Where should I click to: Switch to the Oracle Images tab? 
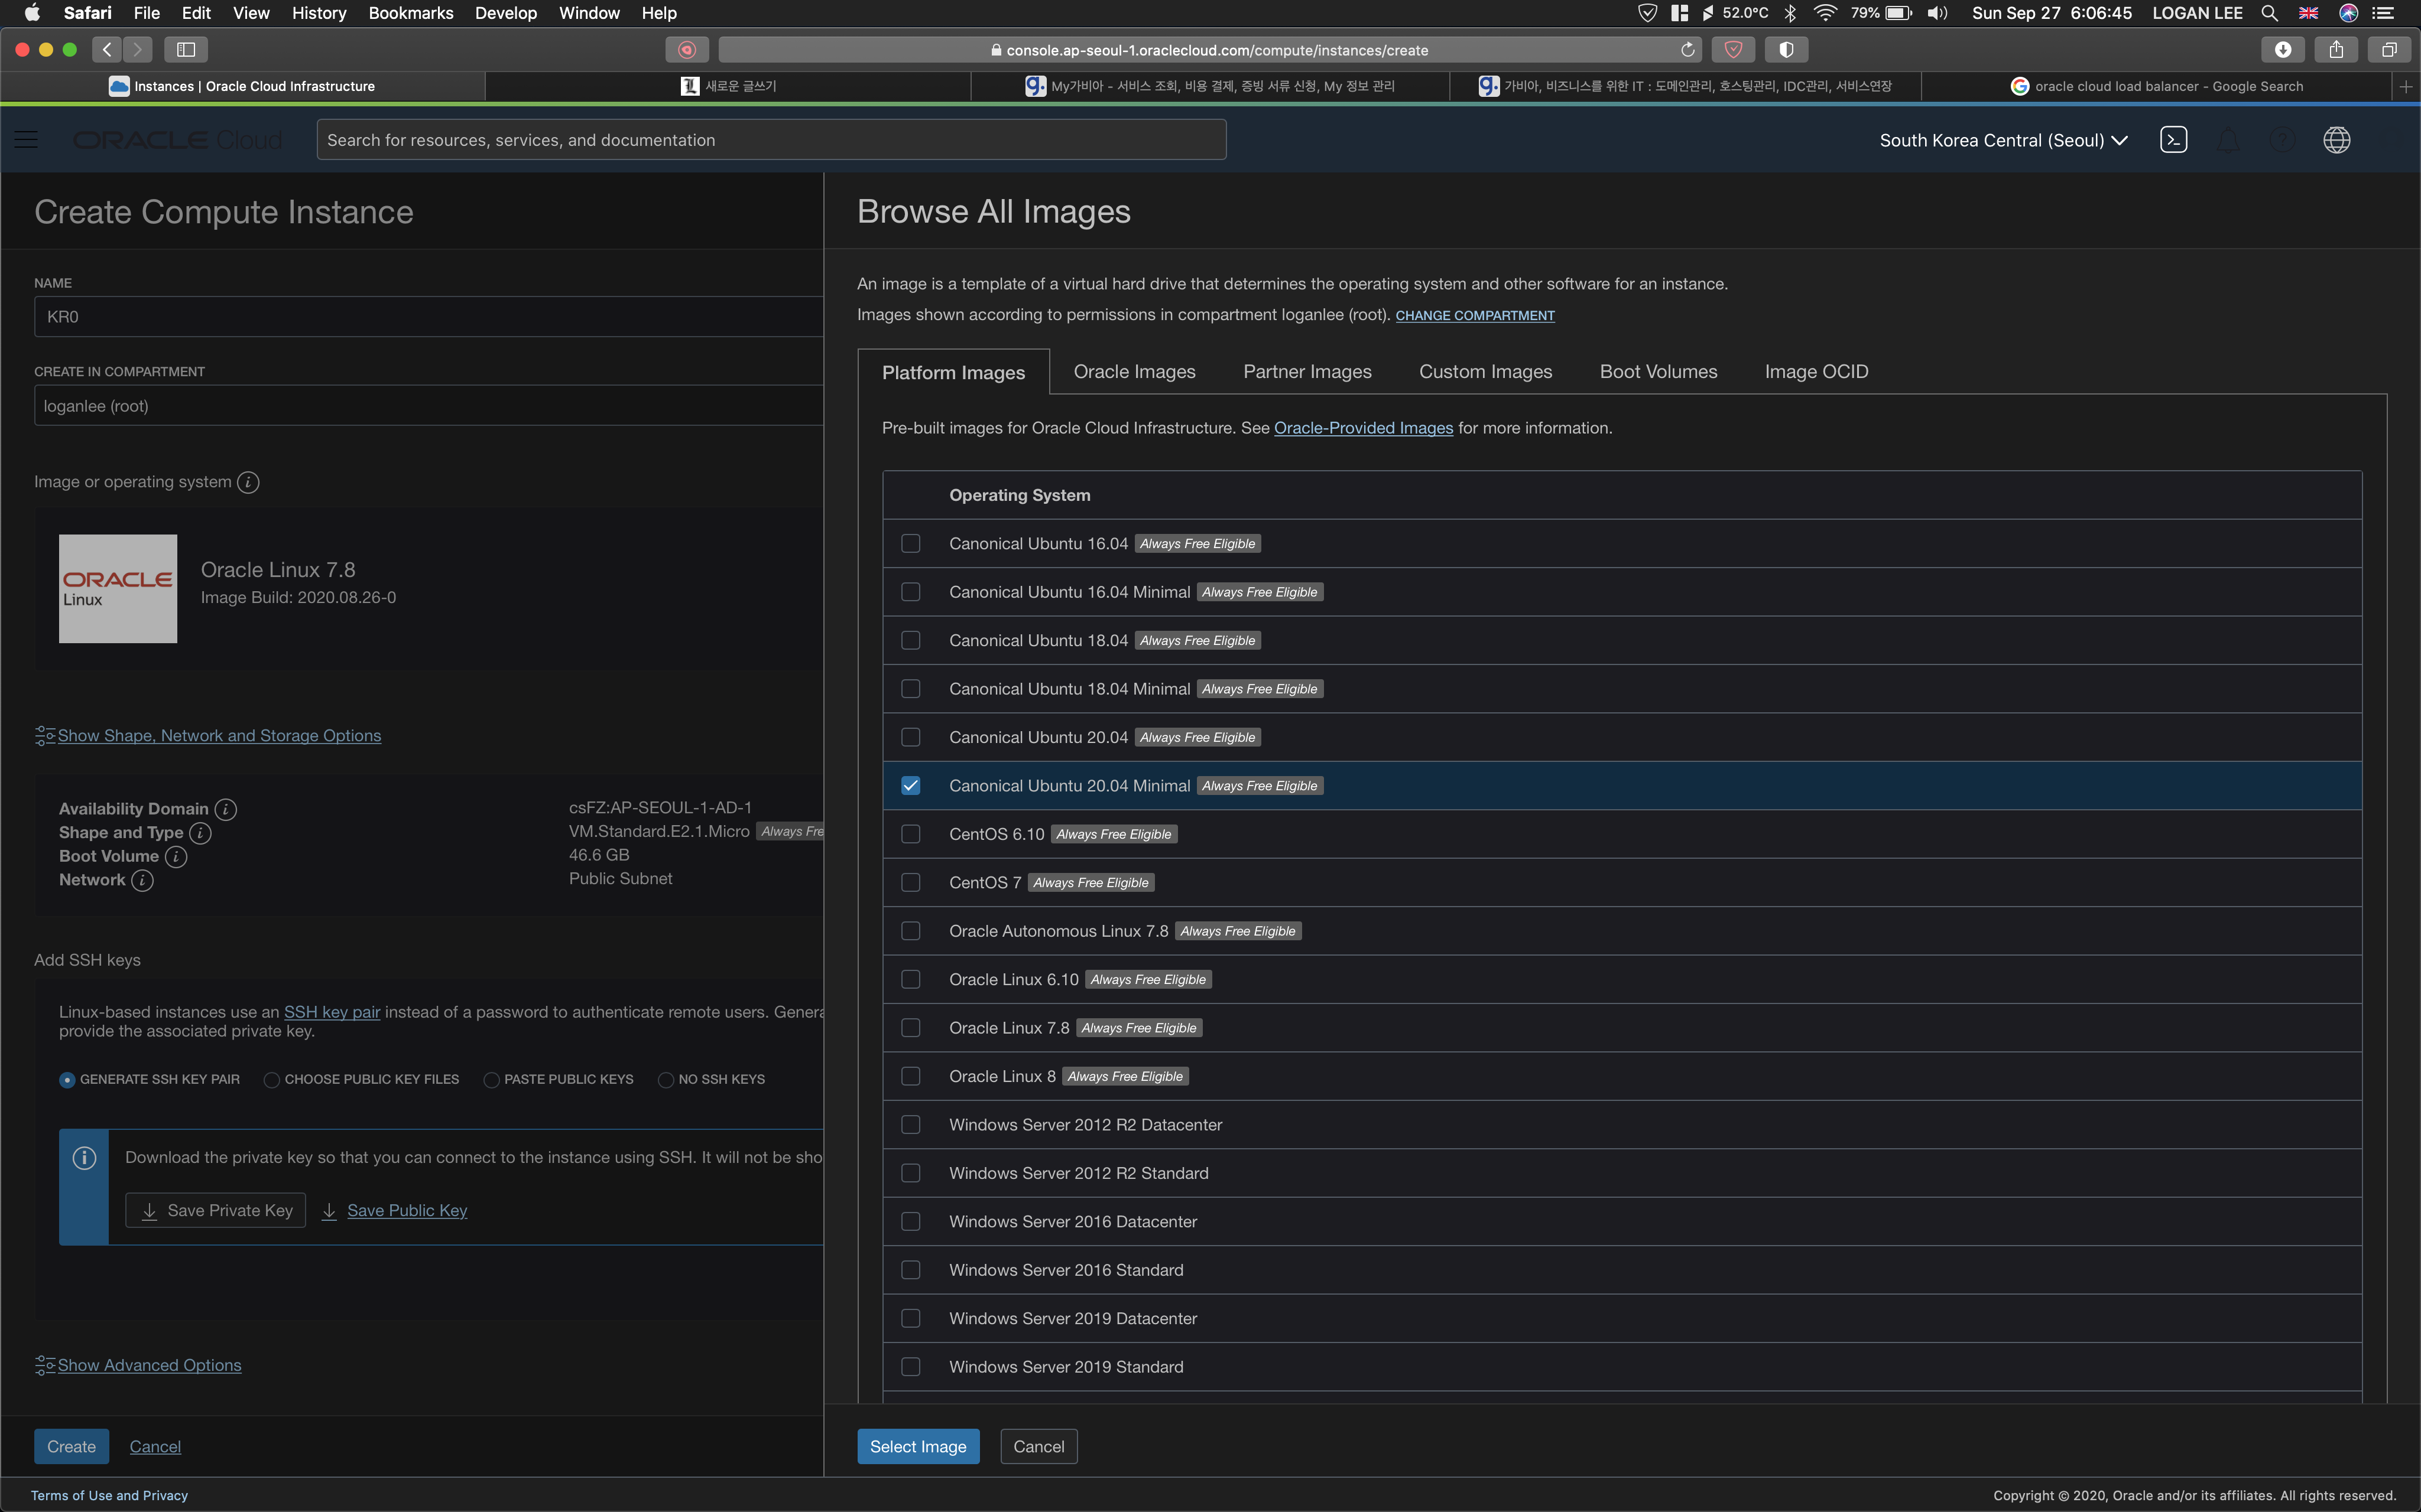1134,372
